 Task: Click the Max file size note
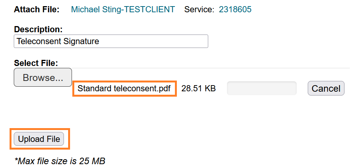(x=60, y=161)
